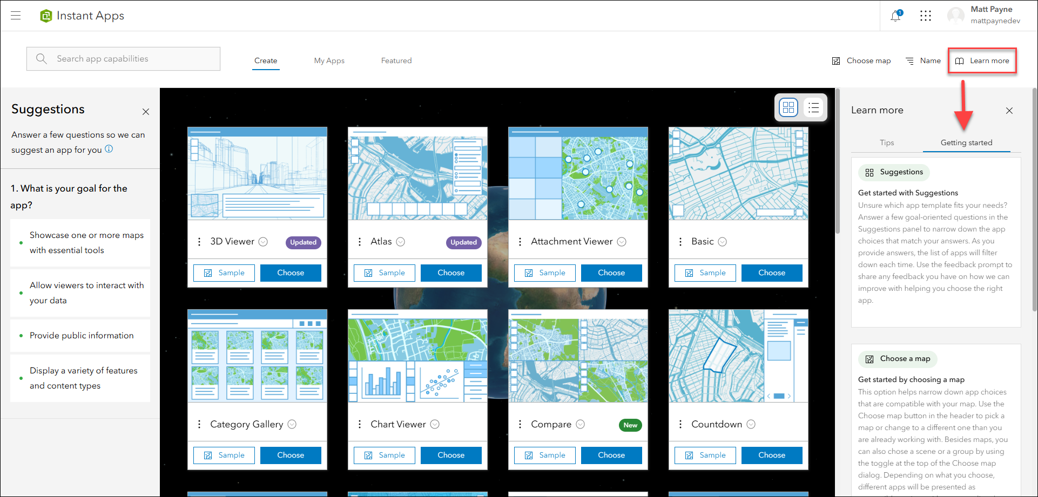Viewport: 1038px width, 497px height.
Task: Expand the Category Gallery description
Action: 292,424
